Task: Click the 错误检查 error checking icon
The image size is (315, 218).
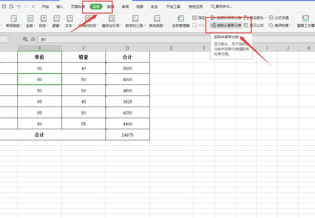Action: click(271, 25)
